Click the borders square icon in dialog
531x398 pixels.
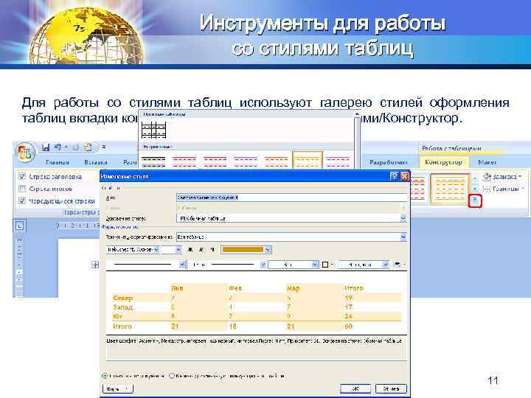[x=325, y=265]
